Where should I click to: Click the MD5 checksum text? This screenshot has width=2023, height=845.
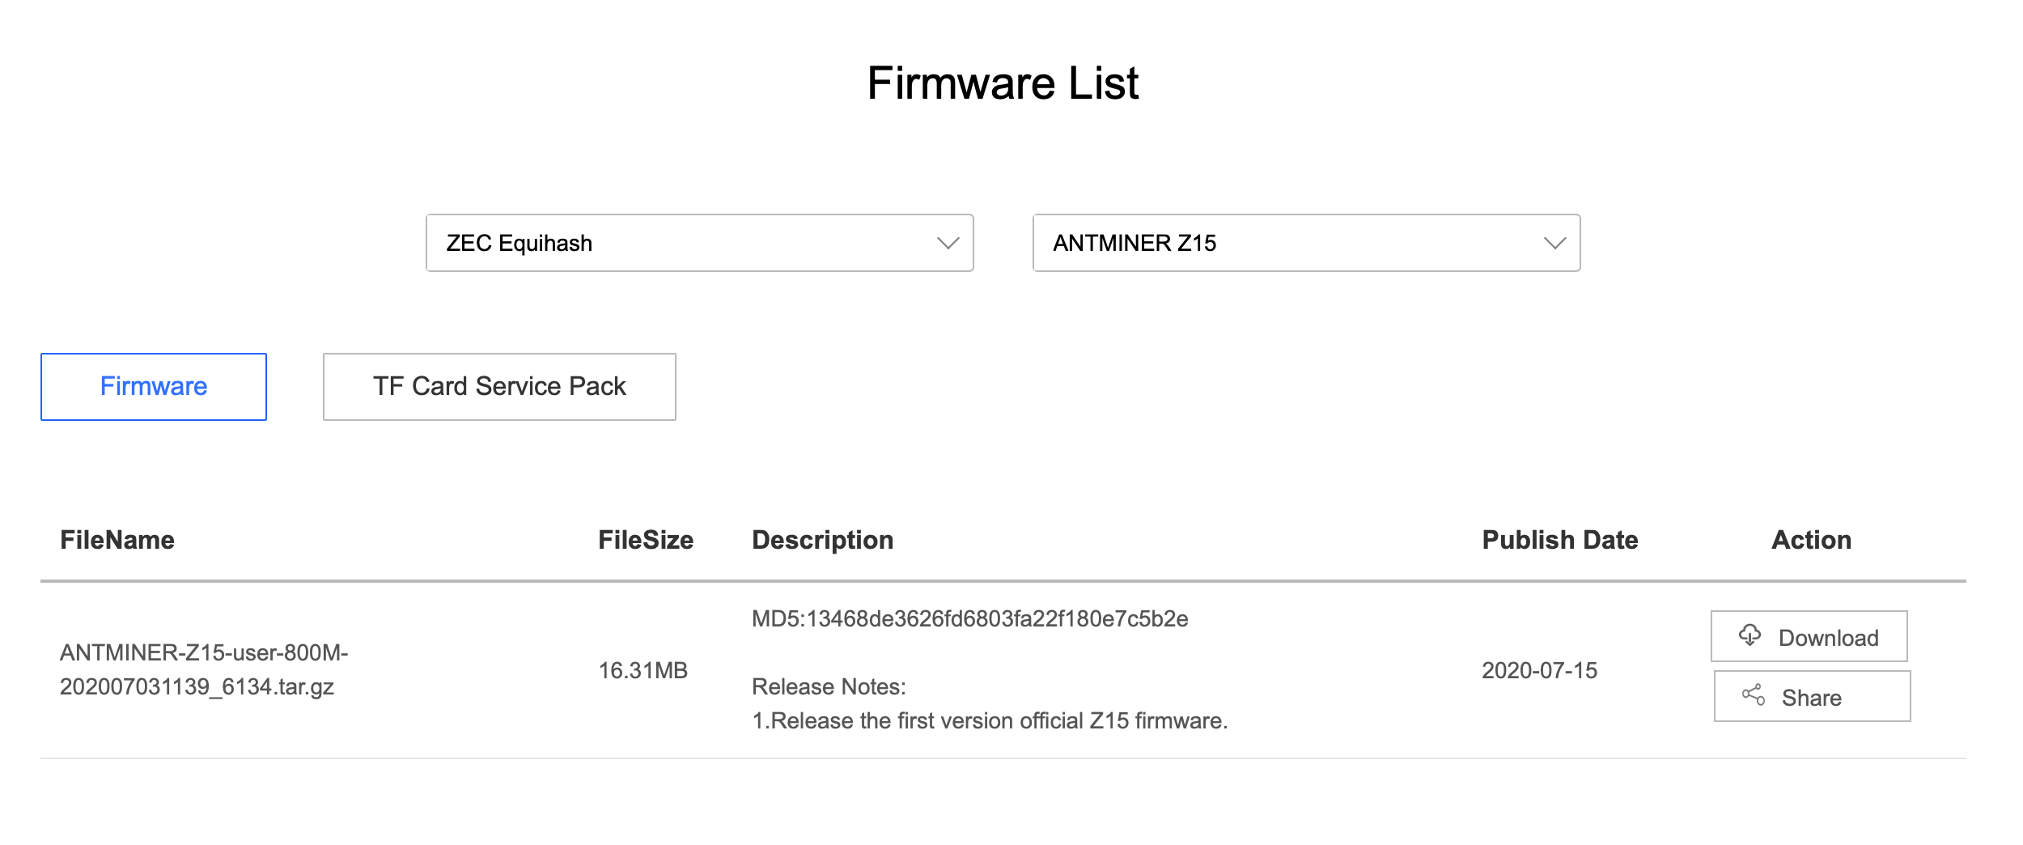(969, 619)
